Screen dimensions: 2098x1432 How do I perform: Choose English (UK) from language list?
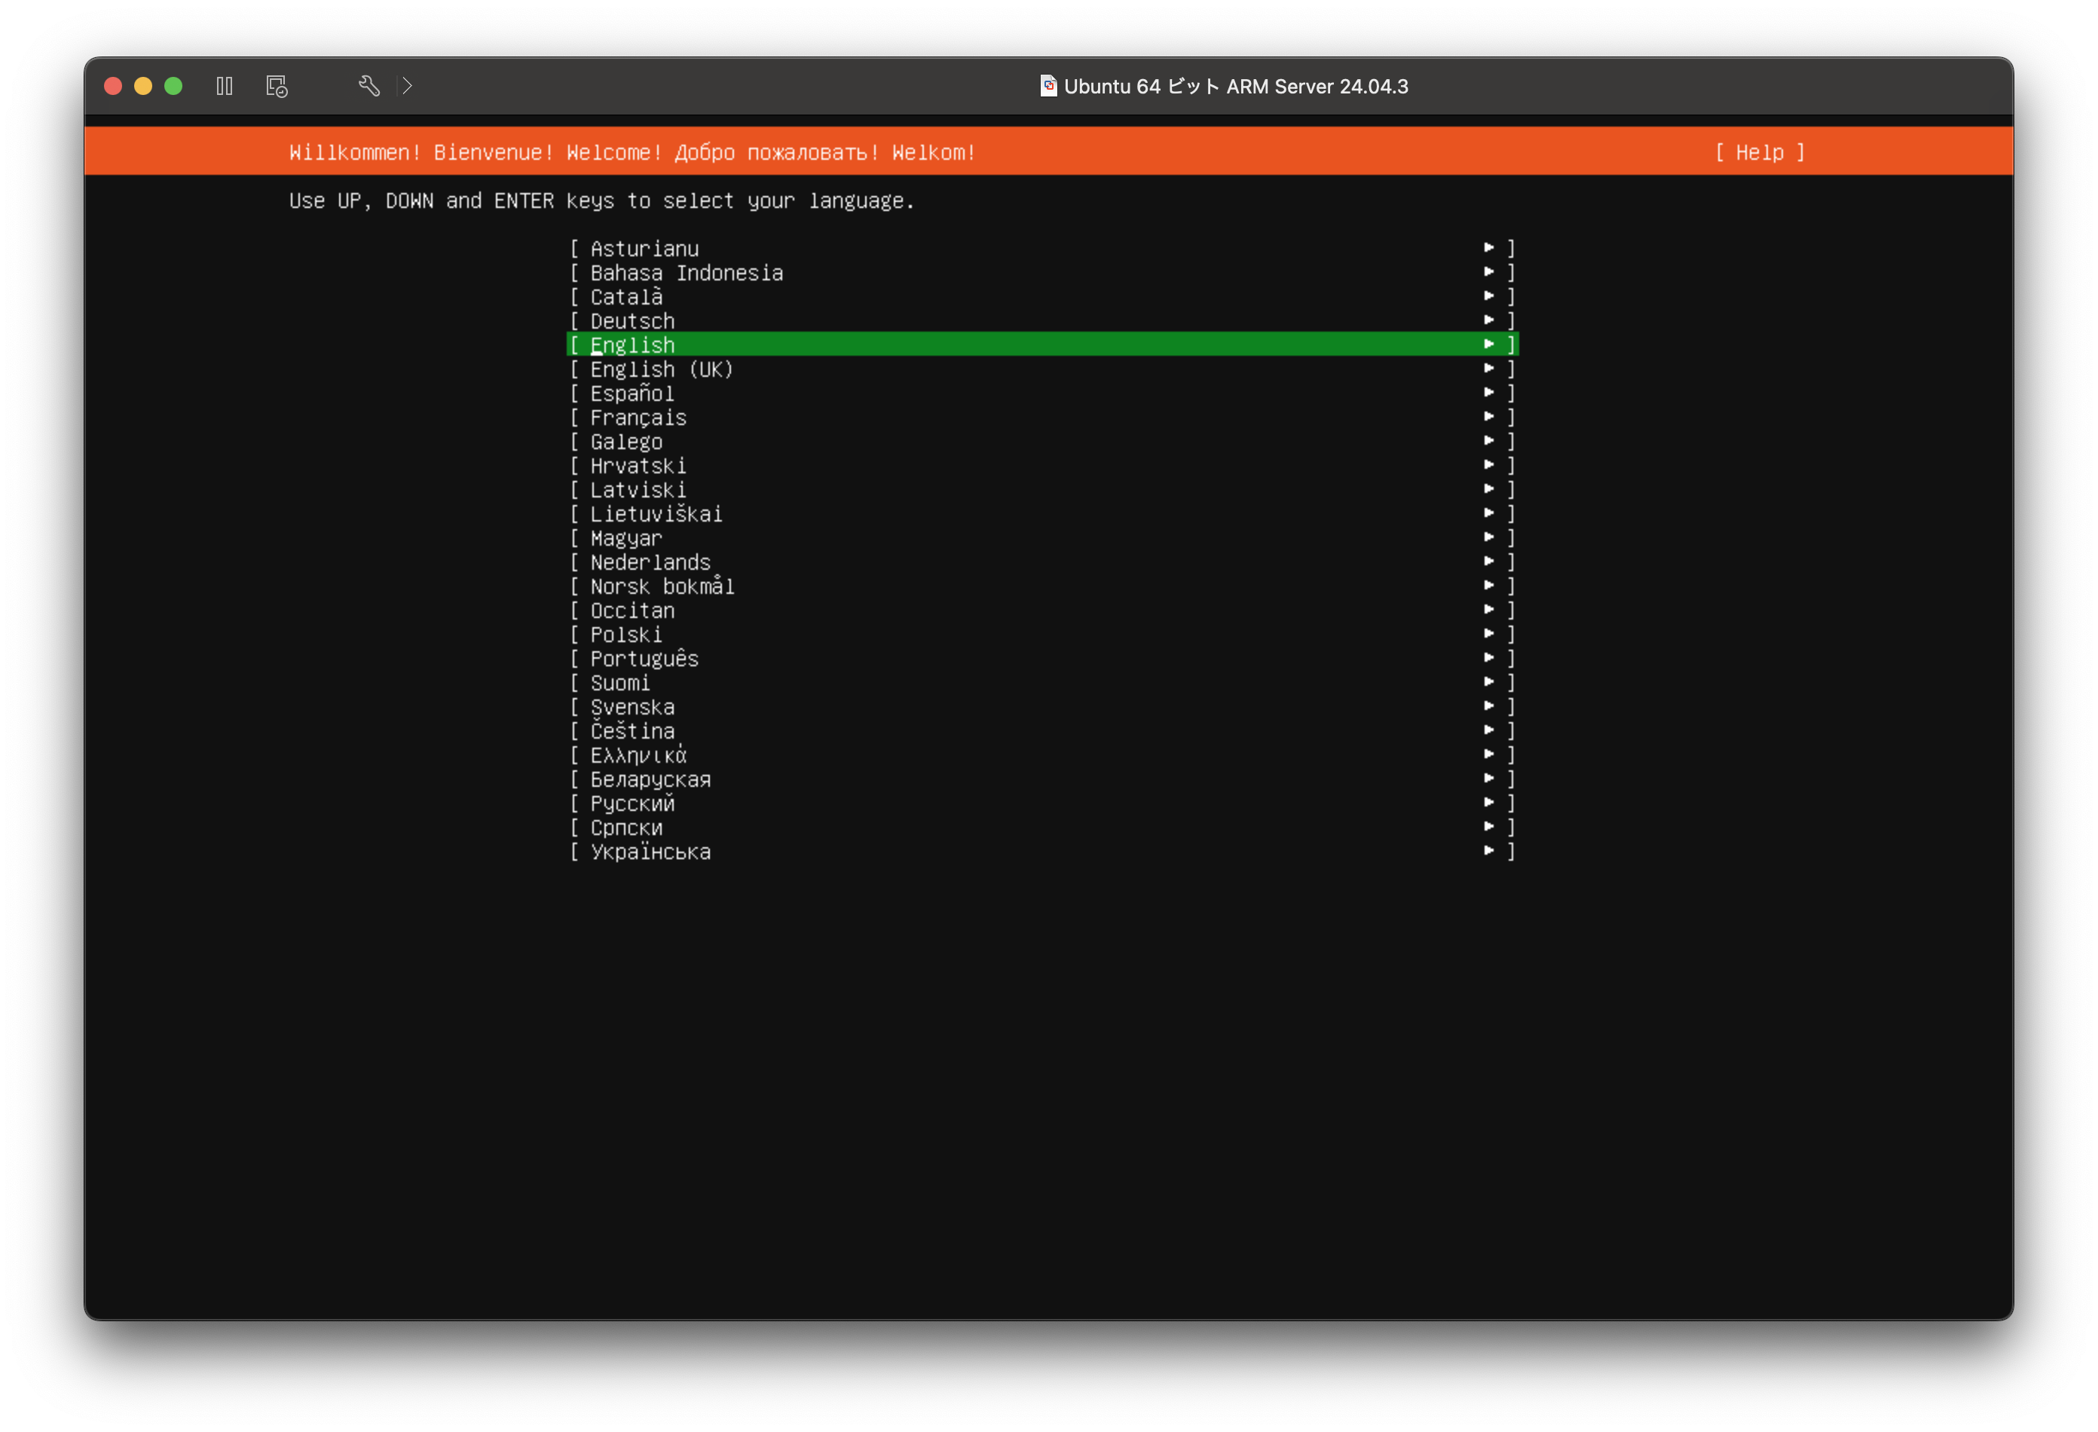tap(662, 369)
